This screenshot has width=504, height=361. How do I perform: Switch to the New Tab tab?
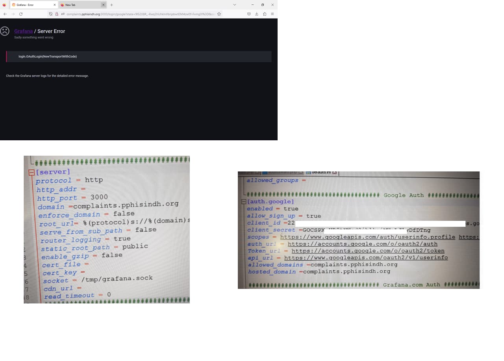[83, 5]
